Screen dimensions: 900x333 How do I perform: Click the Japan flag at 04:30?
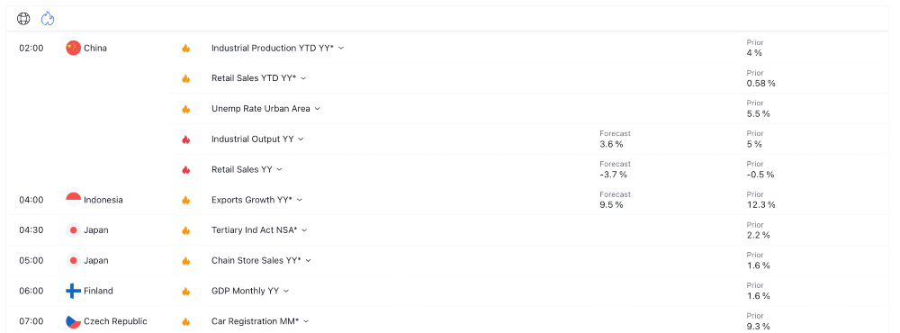74,230
